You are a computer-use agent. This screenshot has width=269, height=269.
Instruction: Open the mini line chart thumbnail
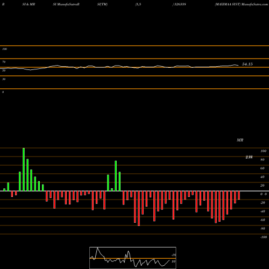click(133, 258)
